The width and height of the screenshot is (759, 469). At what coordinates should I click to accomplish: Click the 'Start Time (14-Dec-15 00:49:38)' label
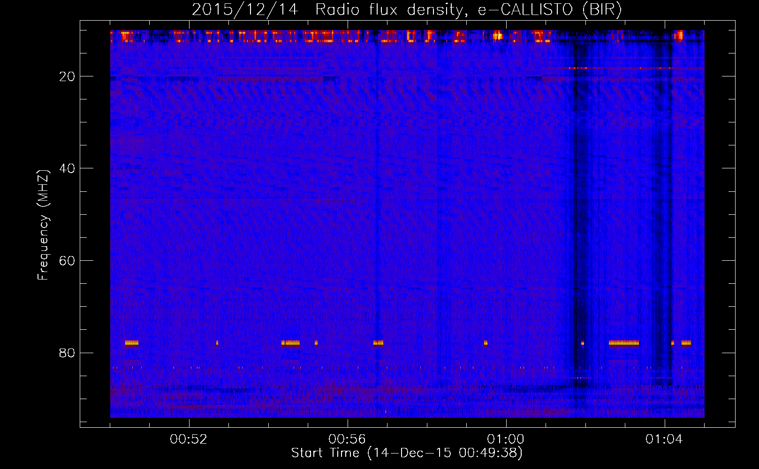coord(407,453)
